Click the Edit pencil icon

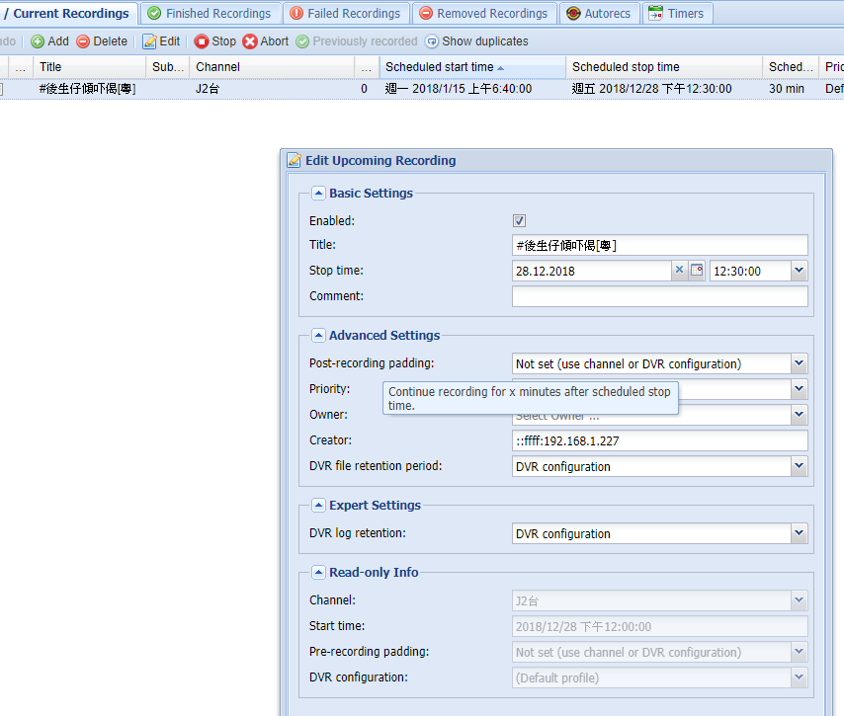(x=149, y=41)
